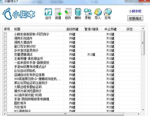
Task: Open the 修改 edit script tool
Action: click(x=68, y=14)
